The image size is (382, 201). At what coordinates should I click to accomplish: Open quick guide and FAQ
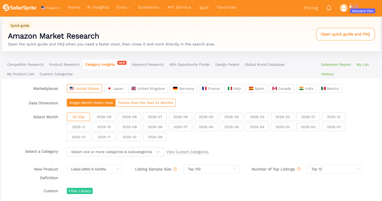coord(345,34)
